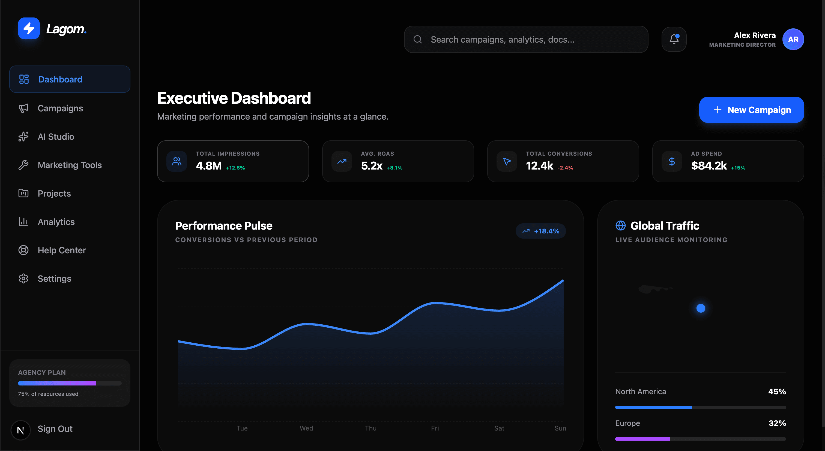Screen dimensions: 825x451
Task: Click the Total Impressions users icon
Action: (177, 161)
